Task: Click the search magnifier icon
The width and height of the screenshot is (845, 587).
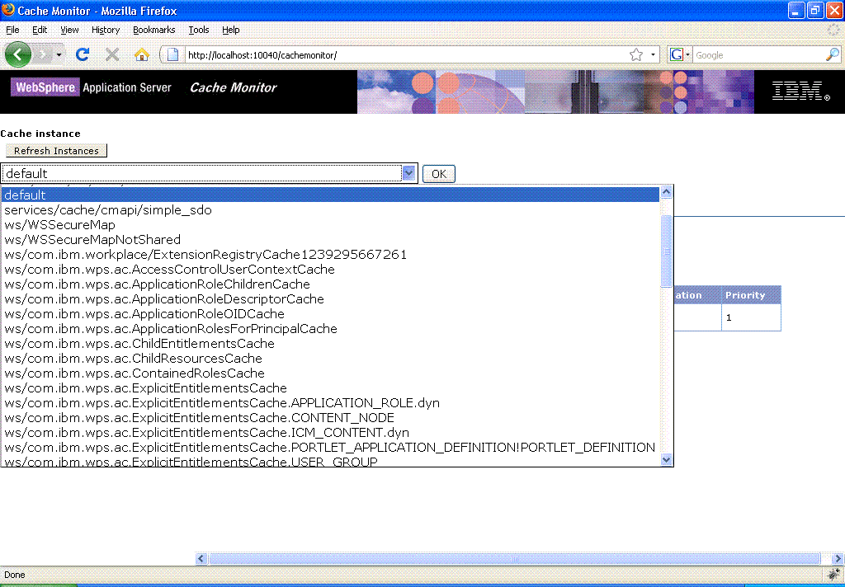Action: click(832, 54)
